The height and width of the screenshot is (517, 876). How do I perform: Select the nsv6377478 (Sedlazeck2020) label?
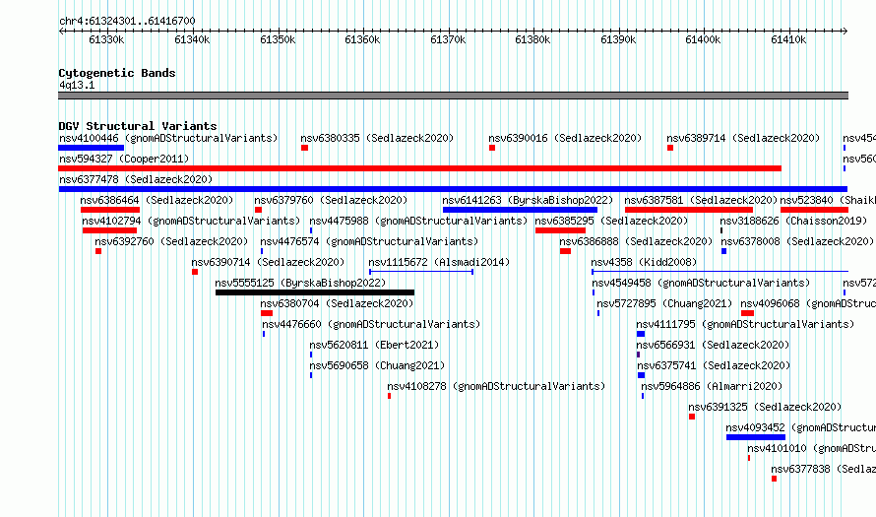click(x=136, y=179)
